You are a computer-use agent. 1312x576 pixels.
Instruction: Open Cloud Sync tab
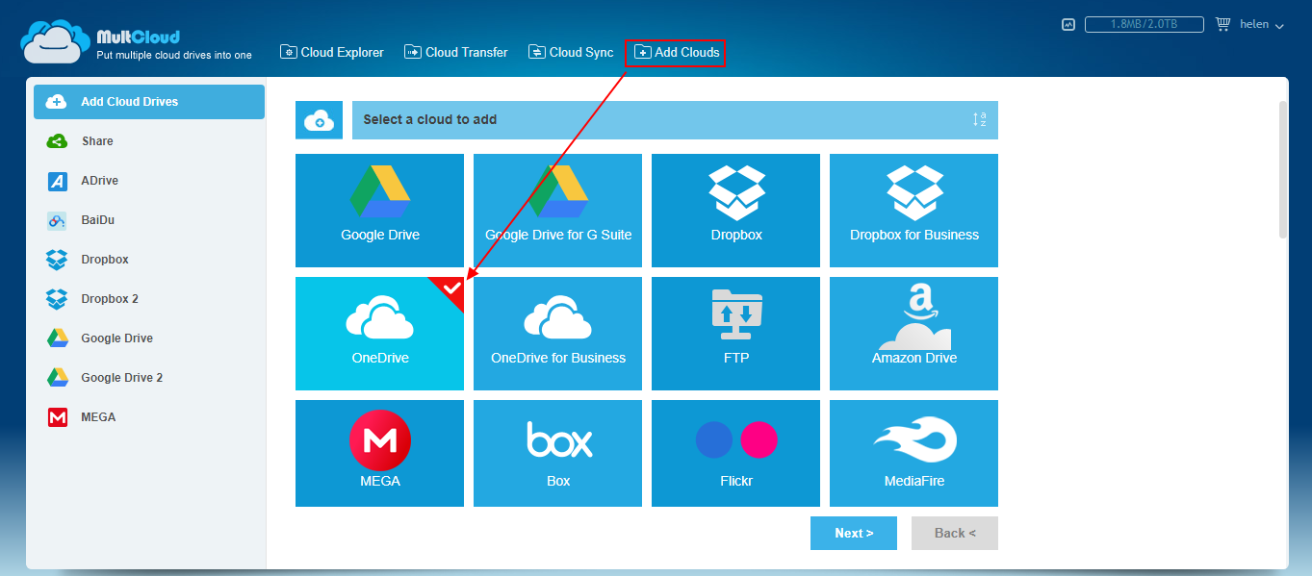[x=571, y=53]
